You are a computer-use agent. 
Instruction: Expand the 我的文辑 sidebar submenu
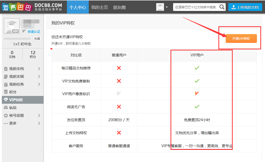39,76
